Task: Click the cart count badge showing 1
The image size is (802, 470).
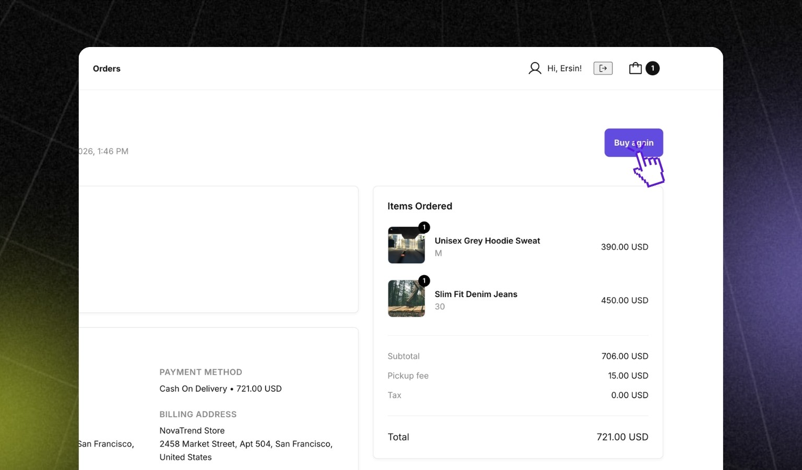Action: [x=653, y=68]
